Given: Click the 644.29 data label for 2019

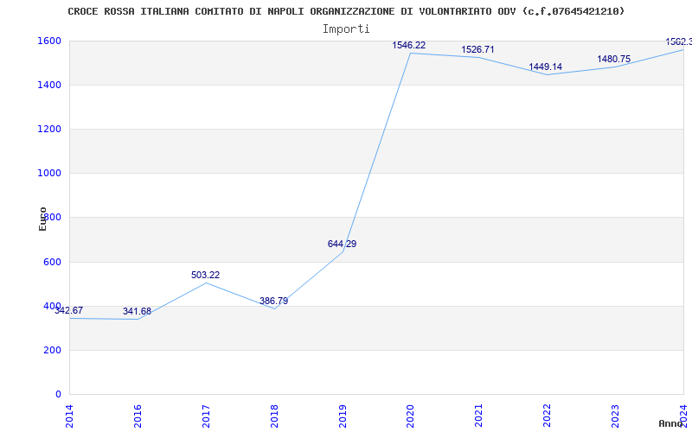Looking at the screenshot, I should click(x=342, y=244).
